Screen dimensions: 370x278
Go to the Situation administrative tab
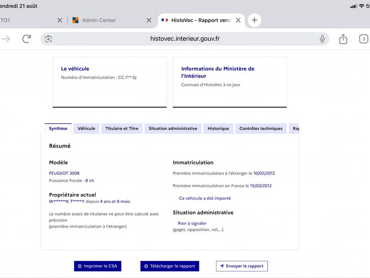tap(173, 128)
